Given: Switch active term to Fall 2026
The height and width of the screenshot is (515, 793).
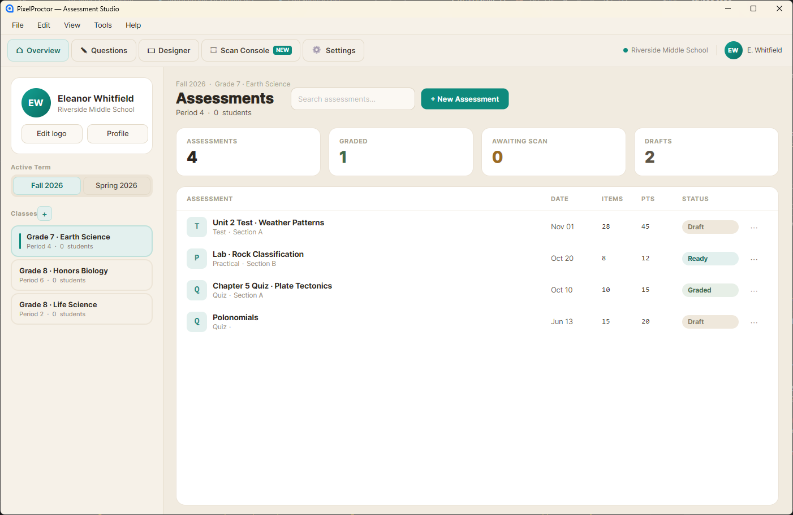Looking at the screenshot, I should [x=47, y=185].
